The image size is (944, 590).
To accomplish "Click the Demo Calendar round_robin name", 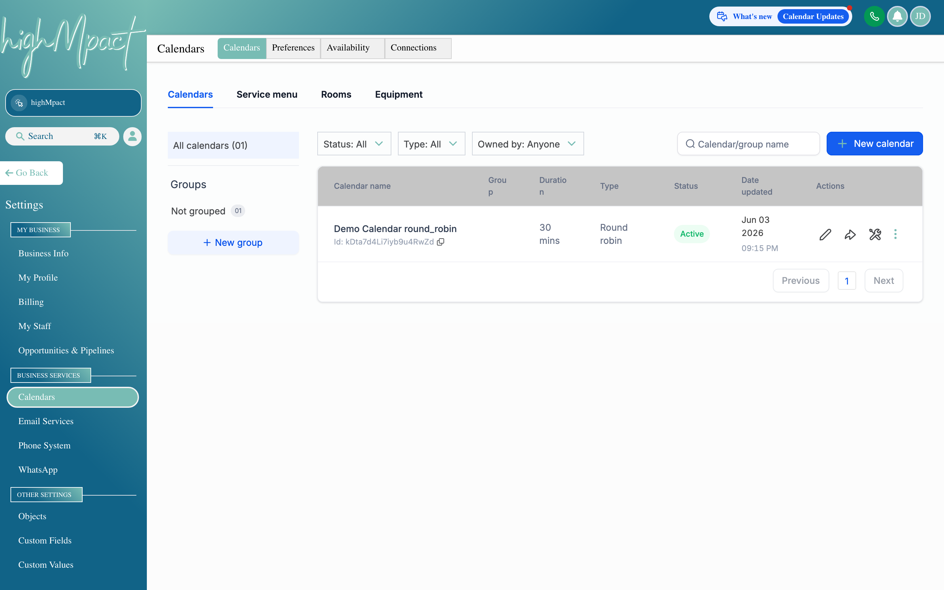I will point(395,229).
